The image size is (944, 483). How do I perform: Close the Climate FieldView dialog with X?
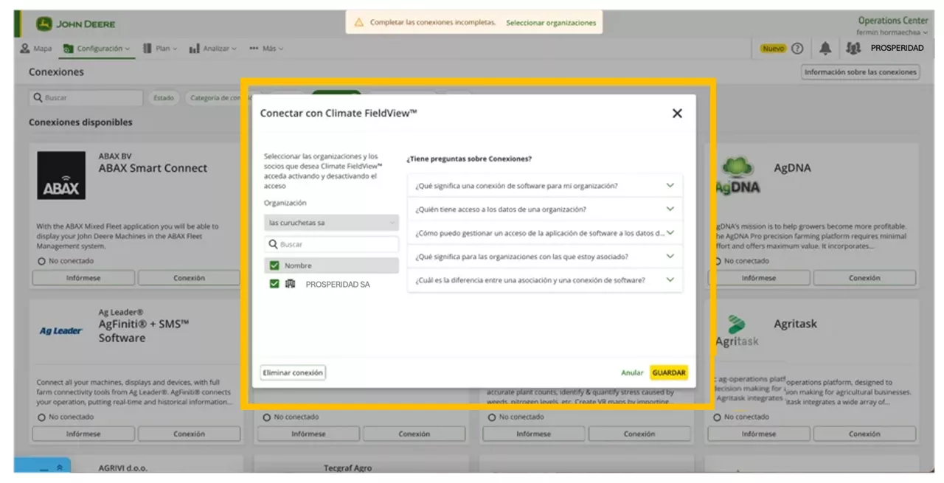pyautogui.click(x=677, y=114)
